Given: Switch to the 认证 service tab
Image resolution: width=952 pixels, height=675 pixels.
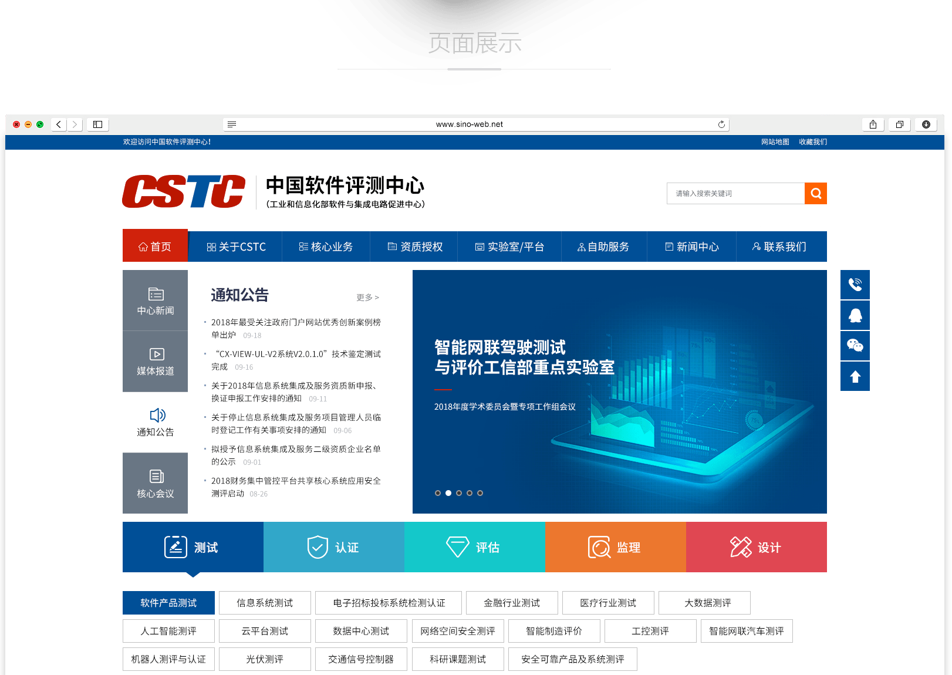Looking at the screenshot, I should pyautogui.click(x=333, y=548).
